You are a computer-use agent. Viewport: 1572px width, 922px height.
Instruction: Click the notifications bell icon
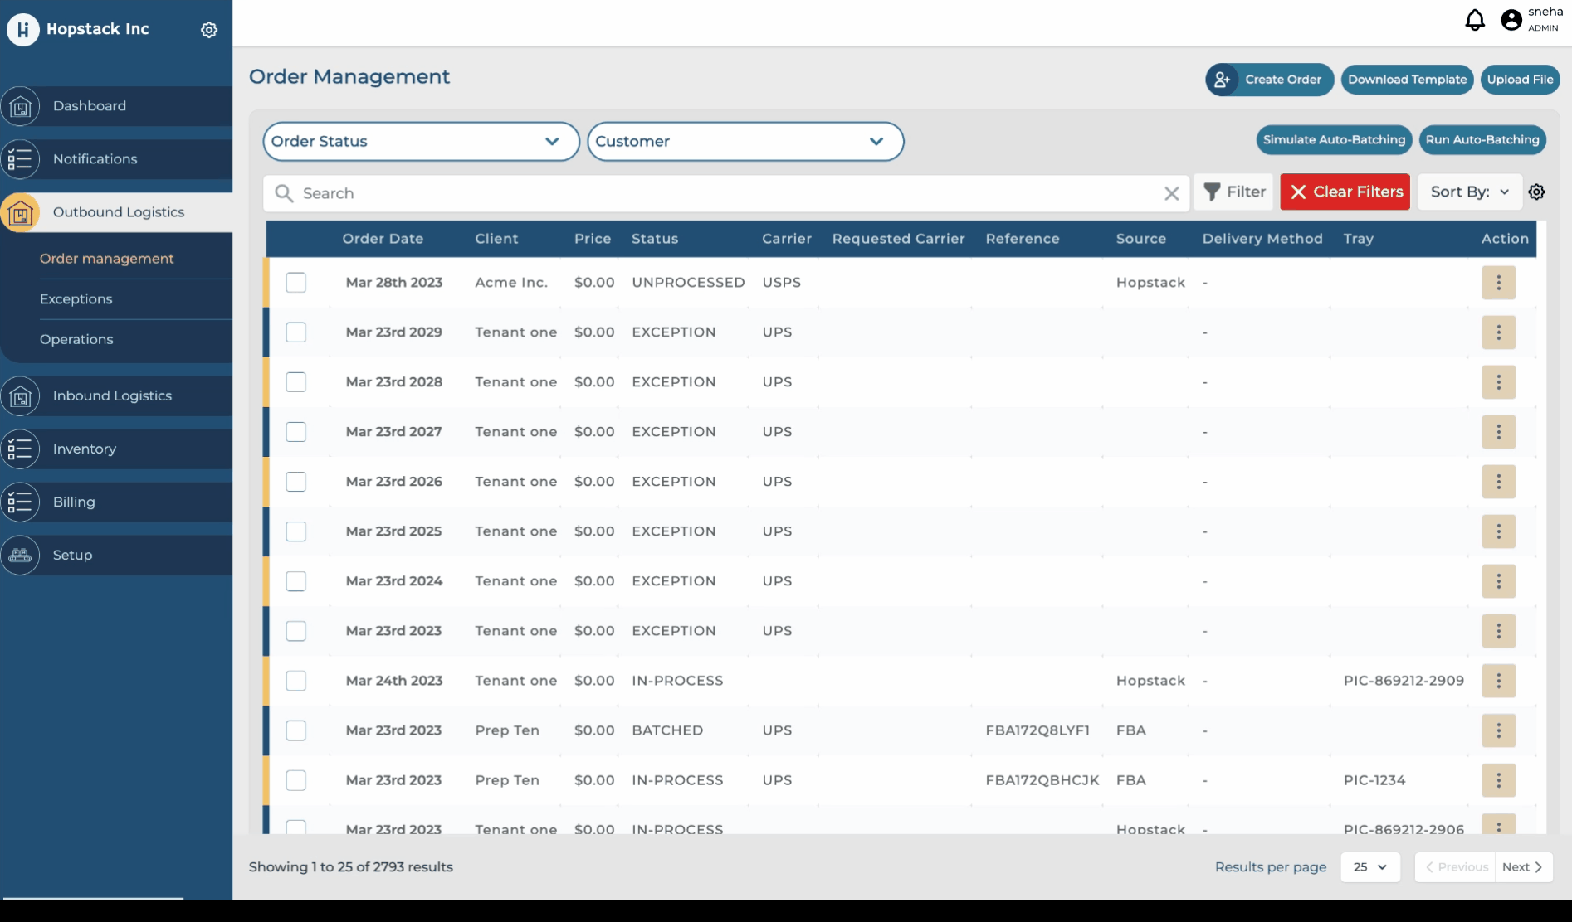1474,20
